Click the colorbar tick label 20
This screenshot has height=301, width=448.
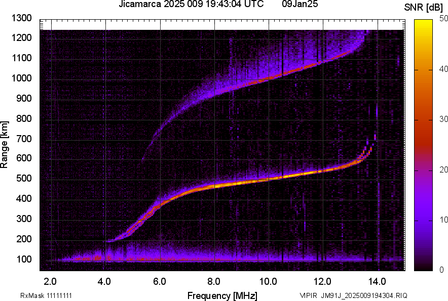coord(443,169)
